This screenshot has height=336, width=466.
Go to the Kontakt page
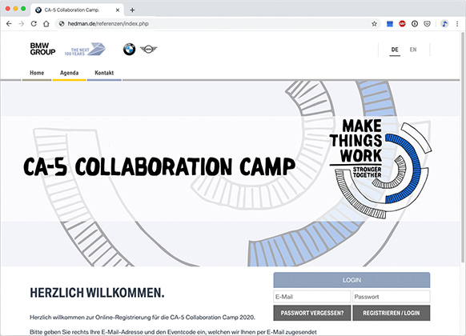104,73
